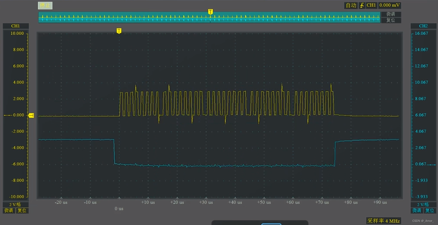
Task: Click the -6.000 value on CH1 axis
Action: click(18, 164)
